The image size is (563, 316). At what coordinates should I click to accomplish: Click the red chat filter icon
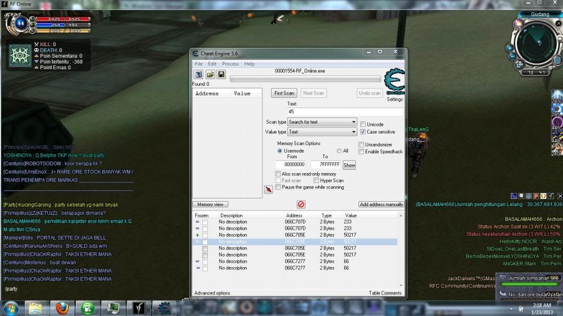(x=536, y=196)
